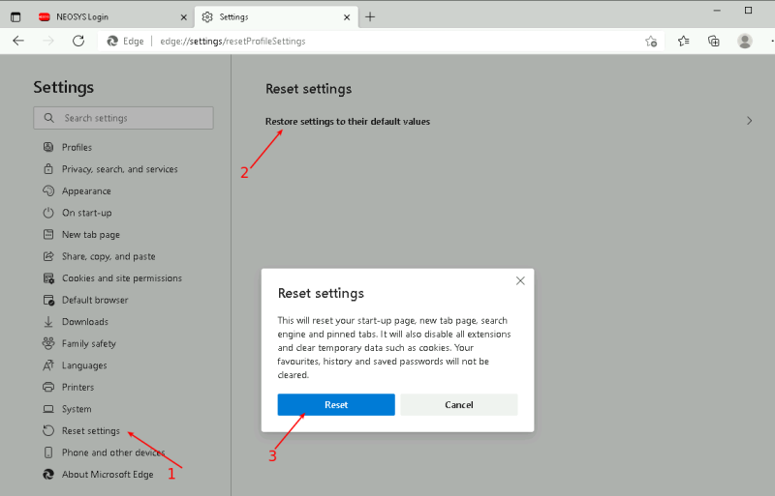Cancel the Reset settings dialog
The image size is (775, 496).
[458, 405]
